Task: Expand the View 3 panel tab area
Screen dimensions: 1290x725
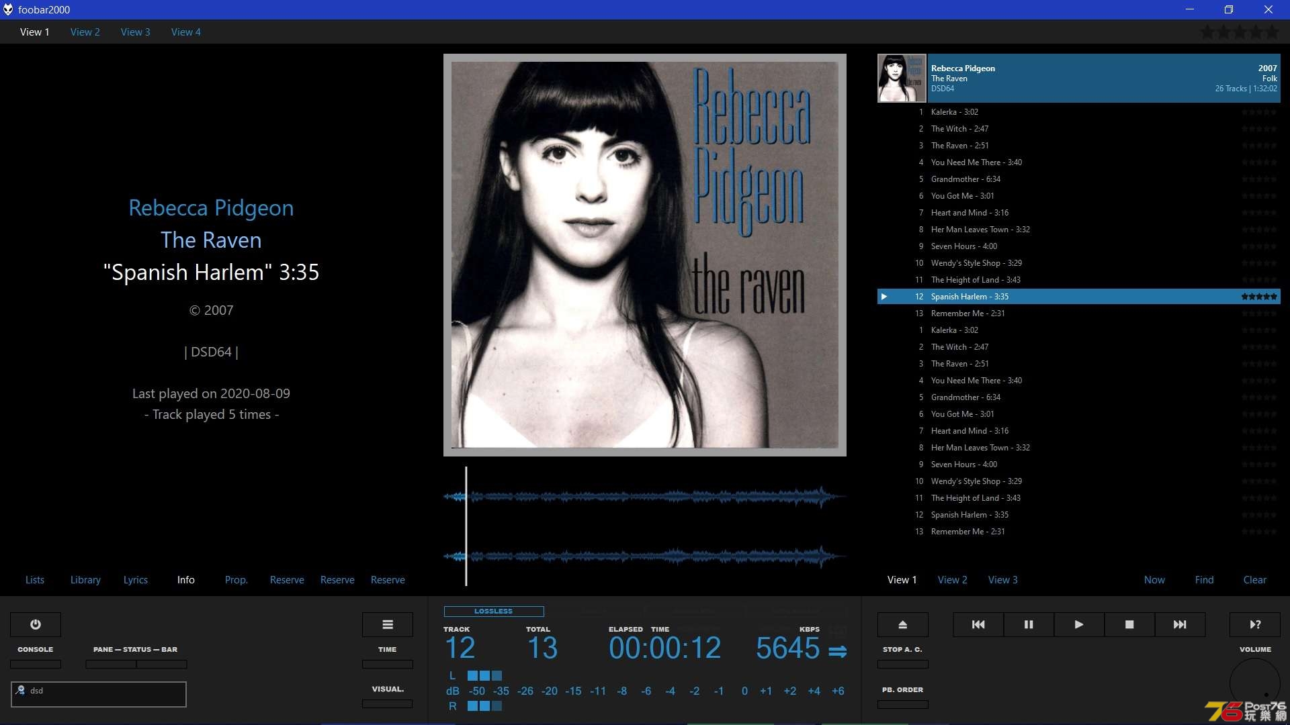Action: click(1002, 579)
